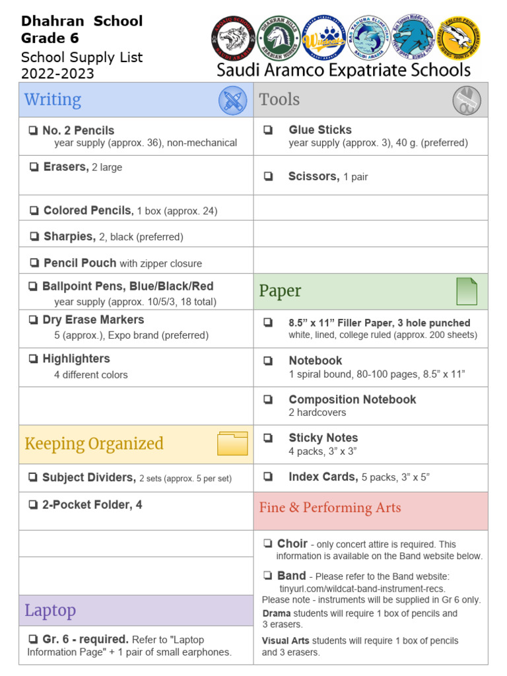Tick the Band checkbox
Viewport: 507px width, 676px height.
(268, 575)
